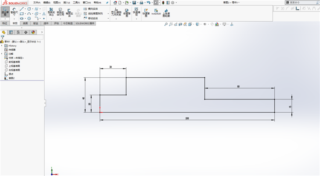Viewport: 320px width, 176px height.
Task: Select the Straight Slot tool
Action: point(22,19)
